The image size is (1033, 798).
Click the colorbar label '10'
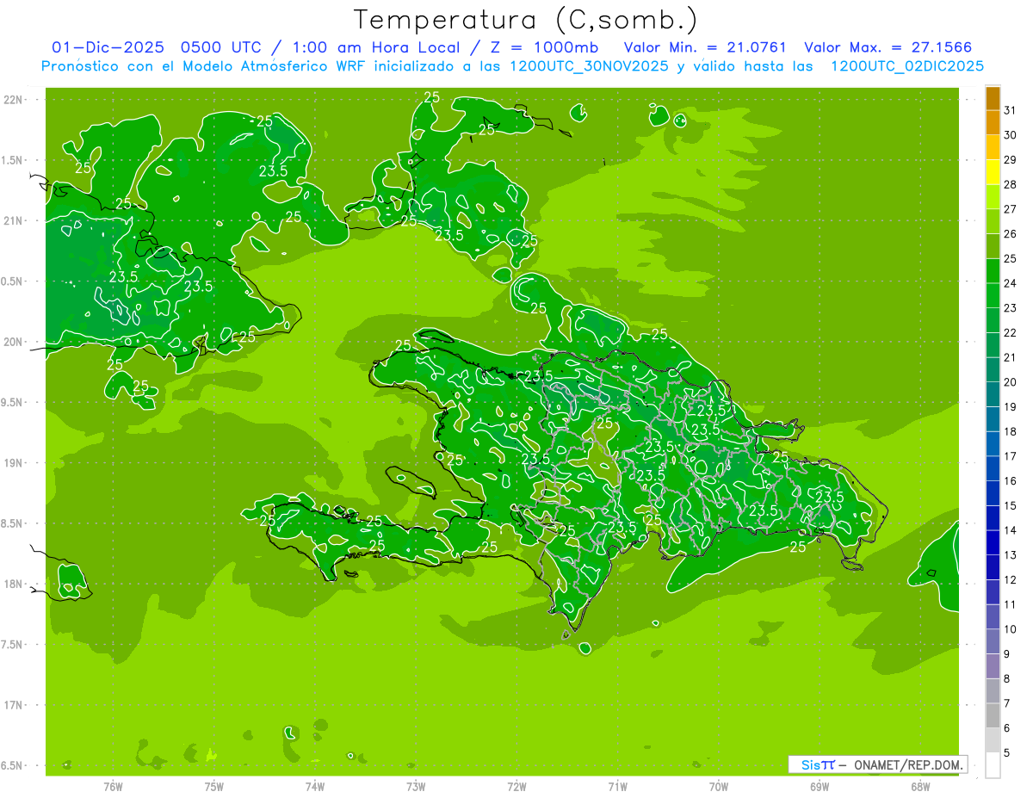[1010, 629]
